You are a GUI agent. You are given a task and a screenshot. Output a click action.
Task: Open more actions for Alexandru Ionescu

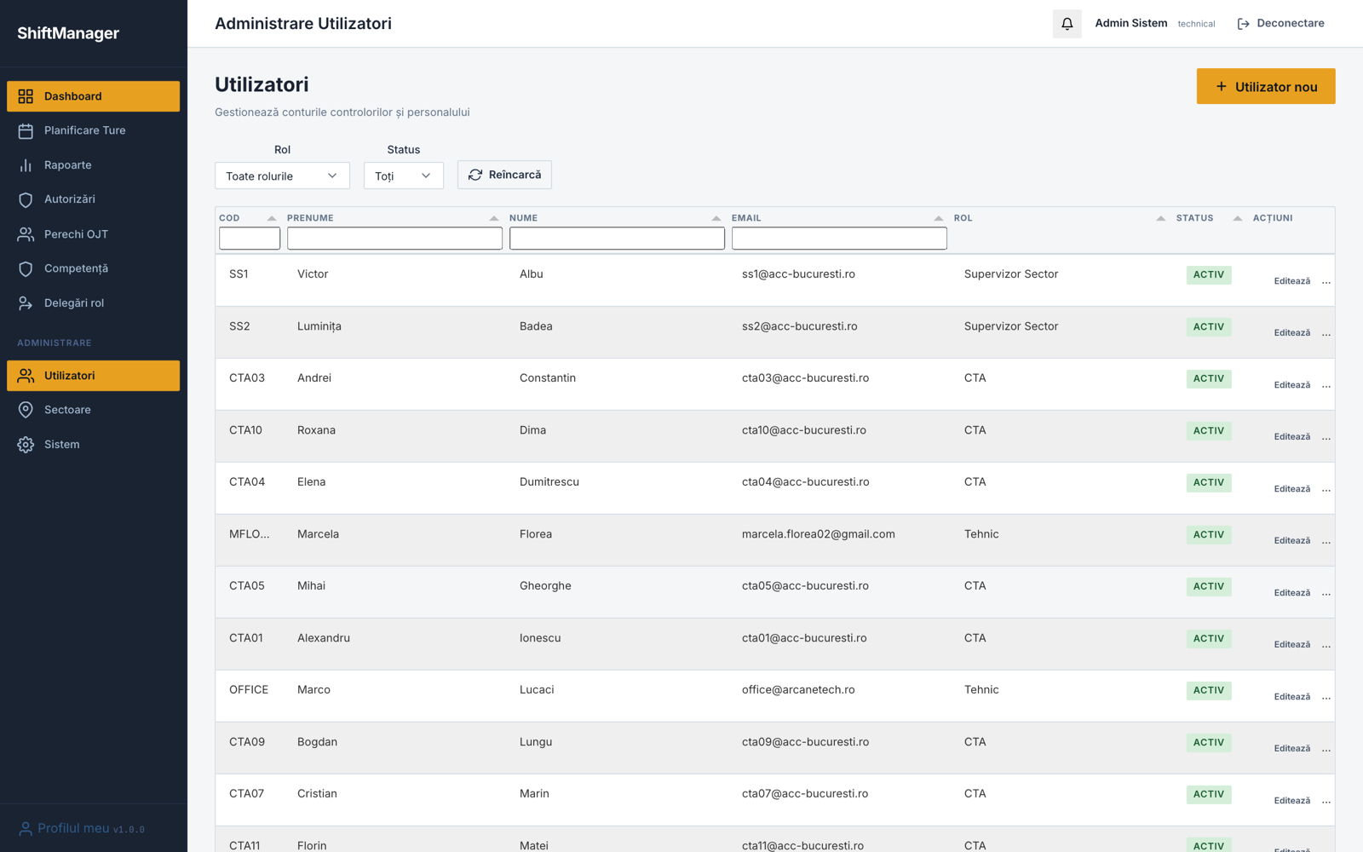coord(1326,645)
